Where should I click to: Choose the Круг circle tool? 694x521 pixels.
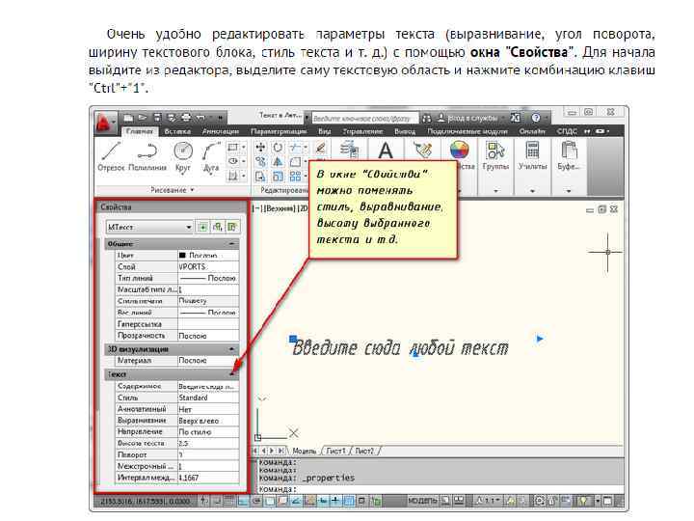pyautogui.click(x=183, y=156)
